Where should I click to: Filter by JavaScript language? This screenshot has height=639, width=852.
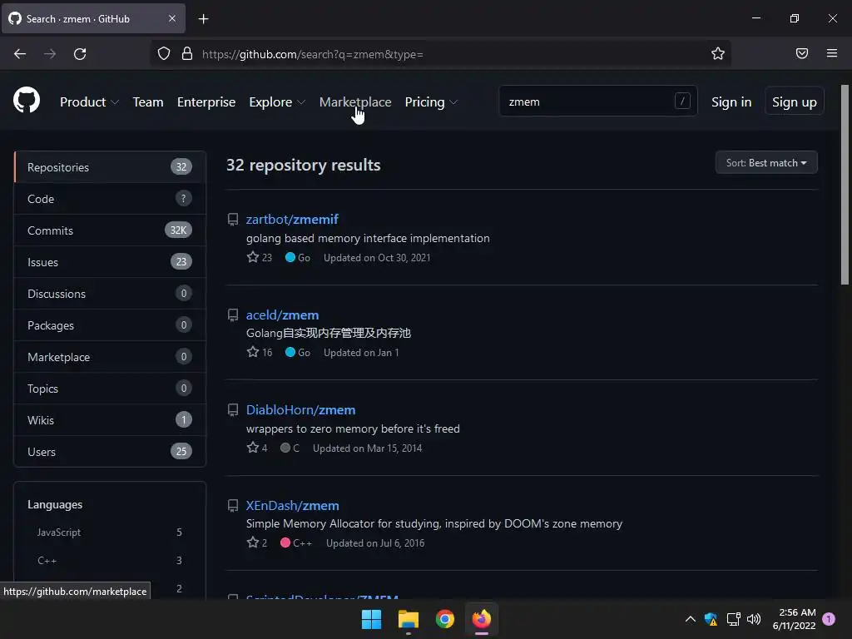click(109, 532)
